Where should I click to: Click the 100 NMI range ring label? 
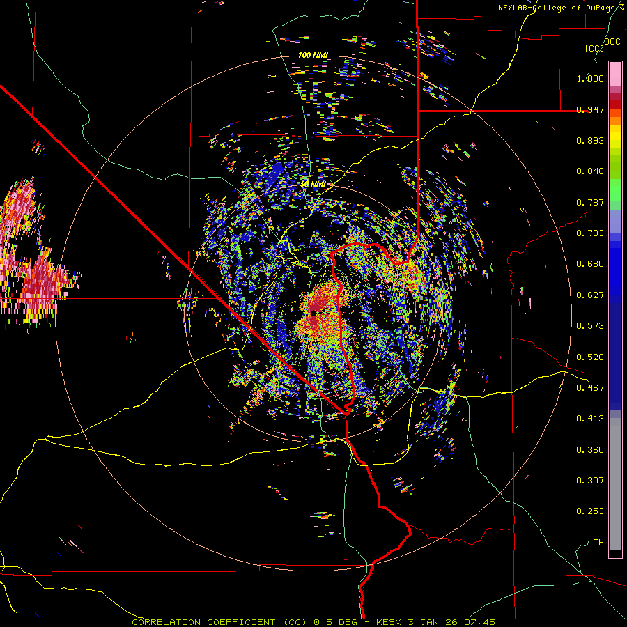pyautogui.click(x=313, y=55)
